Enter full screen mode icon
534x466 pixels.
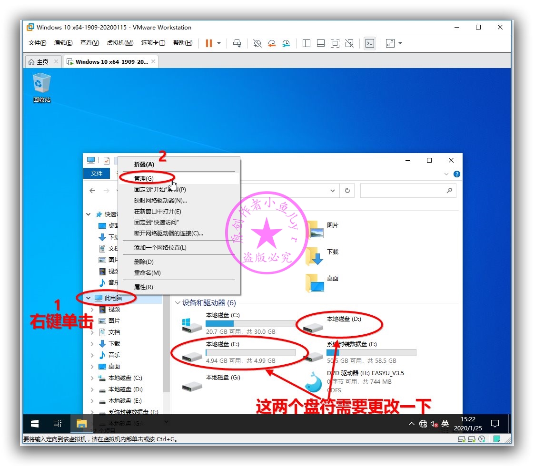tap(335, 43)
